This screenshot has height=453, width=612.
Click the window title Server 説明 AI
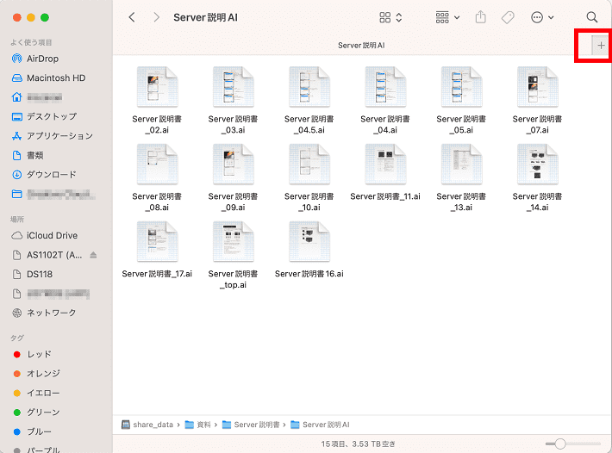[205, 17]
